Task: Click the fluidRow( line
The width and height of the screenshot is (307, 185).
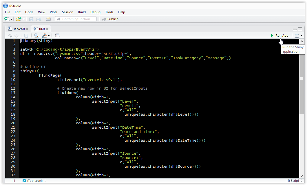Action: point(67,92)
